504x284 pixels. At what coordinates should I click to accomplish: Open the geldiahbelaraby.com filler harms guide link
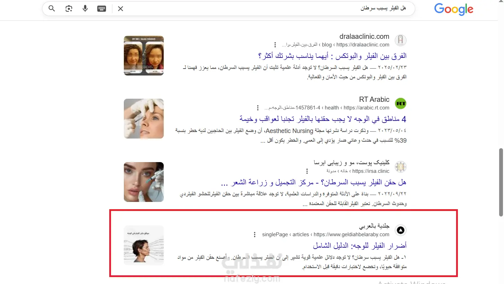click(x=360, y=246)
